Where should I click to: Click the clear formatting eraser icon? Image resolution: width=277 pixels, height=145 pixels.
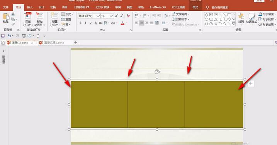click(x=128, y=16)
